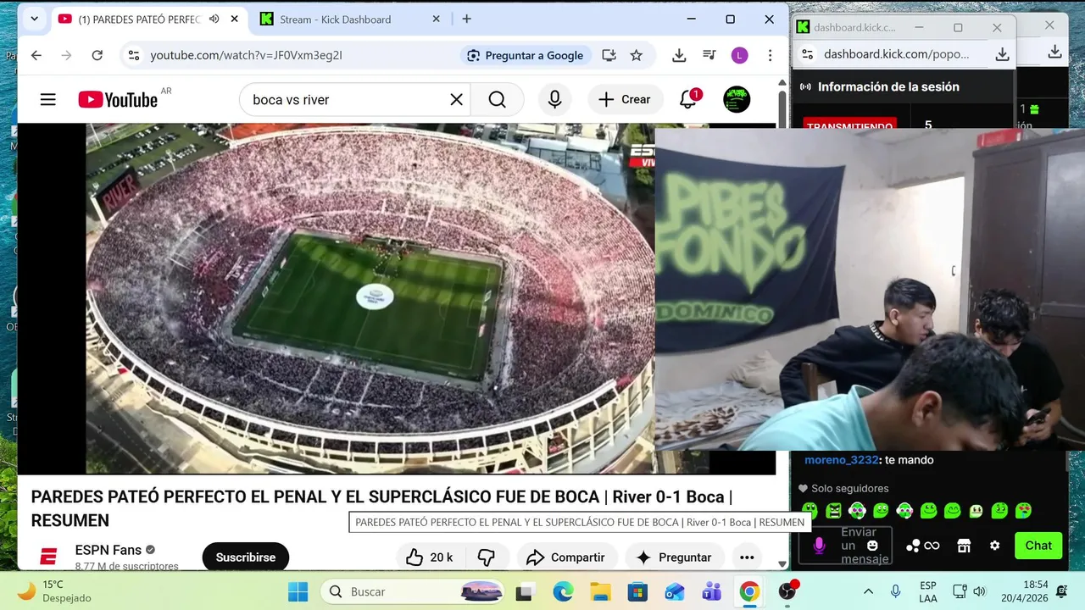This screenshot has height=610, width=1085.
Task: Dislike the video with thumbs down
Action: (487, 557)
